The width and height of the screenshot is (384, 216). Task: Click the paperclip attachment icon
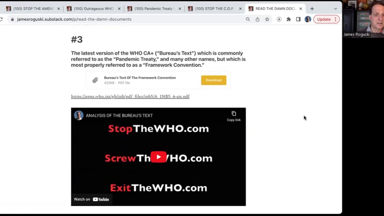(95, 80)
